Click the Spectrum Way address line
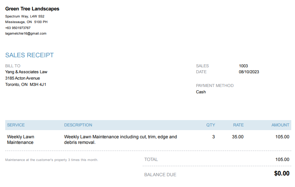 click(25, 16)
